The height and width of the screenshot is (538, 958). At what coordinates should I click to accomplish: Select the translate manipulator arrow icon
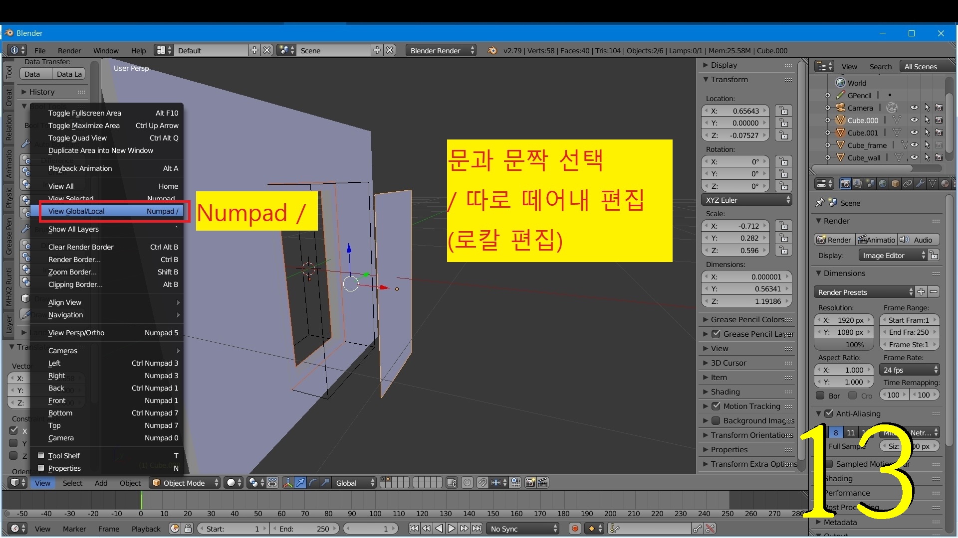[x=300, y=483]
